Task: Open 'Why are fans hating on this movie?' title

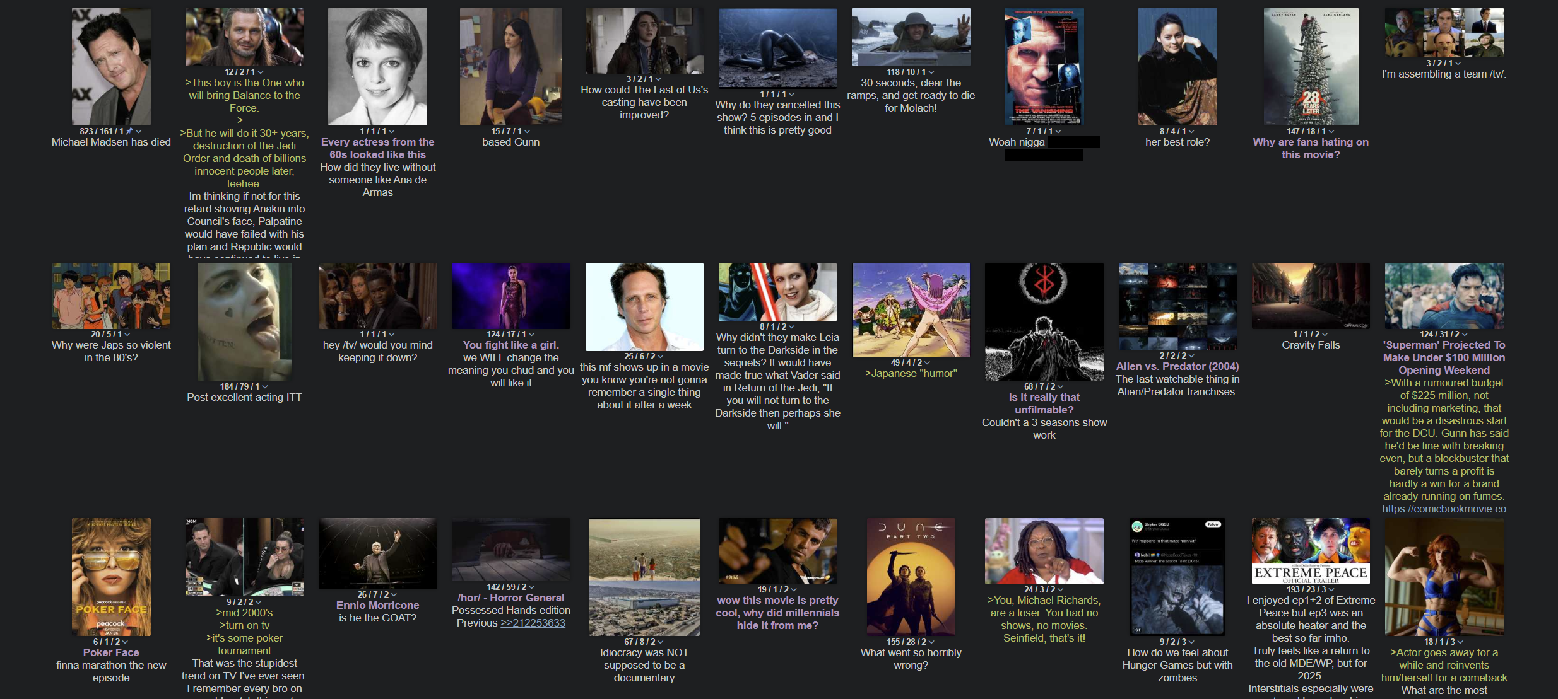Action: click(1311, 148)
